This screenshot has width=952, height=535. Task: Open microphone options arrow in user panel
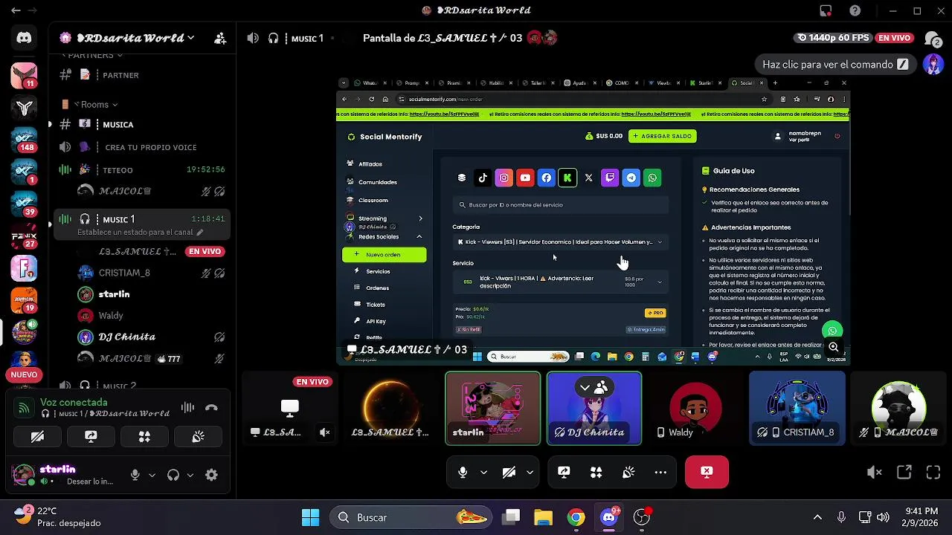pyautogui.click(x=152, y=475)
